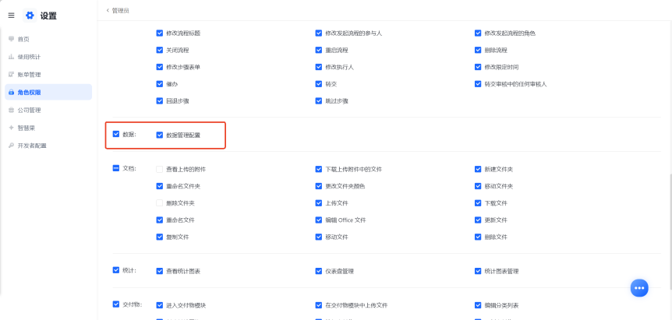Click the 设置 title text
Image resolution: width=672 pixels, height=320 pixels.
(48, 16)
